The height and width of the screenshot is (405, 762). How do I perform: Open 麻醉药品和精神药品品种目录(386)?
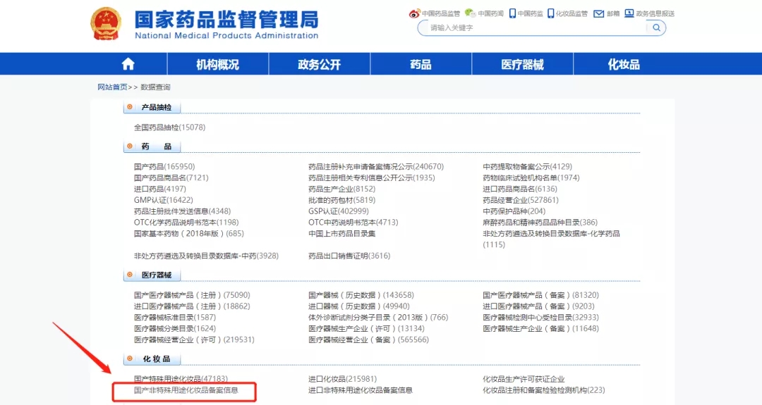point(540,222)
